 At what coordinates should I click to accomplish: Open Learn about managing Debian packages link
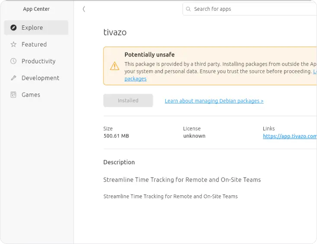tap(214, 101)
